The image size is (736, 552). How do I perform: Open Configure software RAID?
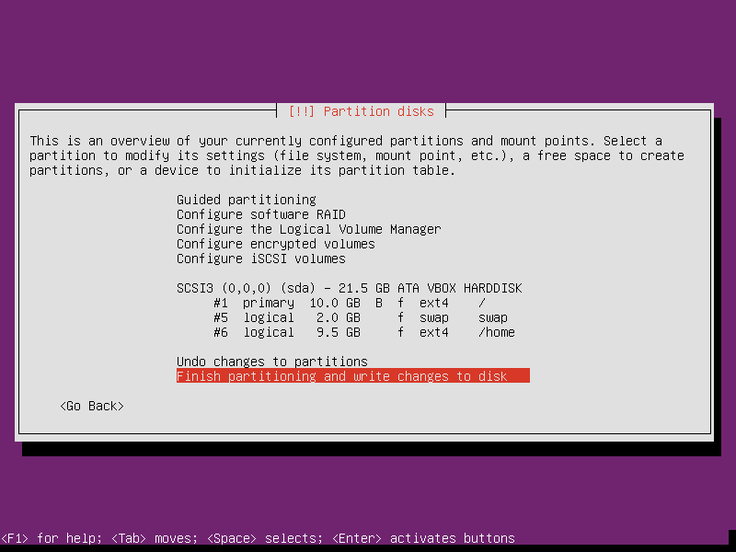pos(261,214)
